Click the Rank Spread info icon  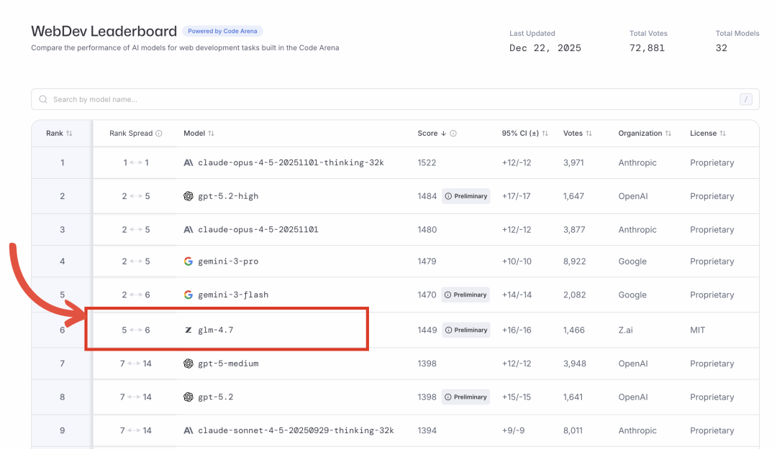click(158, 133)
